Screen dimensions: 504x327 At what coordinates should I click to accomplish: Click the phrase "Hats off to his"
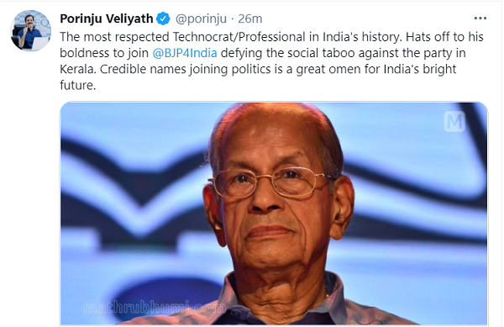(x=444, y=37)
